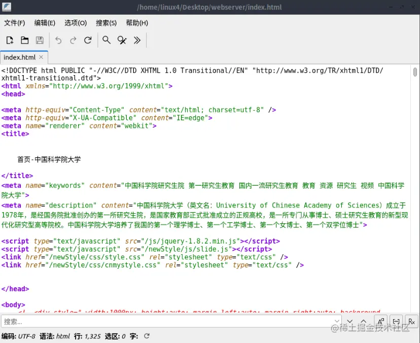Click the opening <body> tag
The width and height of the screenshot is (420, 343).
click(13, 305)
